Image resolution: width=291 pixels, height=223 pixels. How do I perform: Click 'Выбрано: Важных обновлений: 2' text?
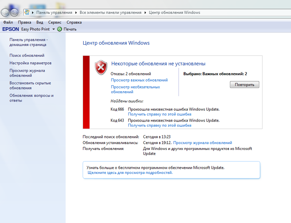coord(215,74)
